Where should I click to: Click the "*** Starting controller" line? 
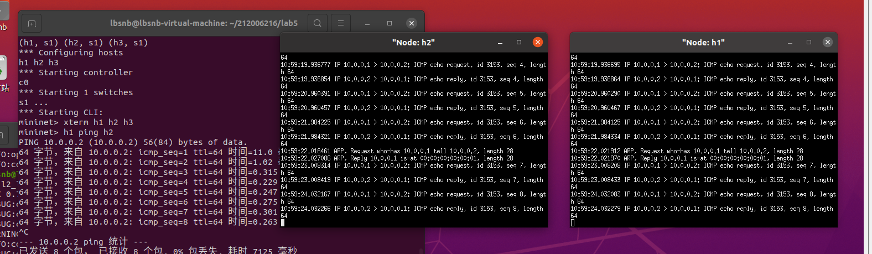click(76, 72)
